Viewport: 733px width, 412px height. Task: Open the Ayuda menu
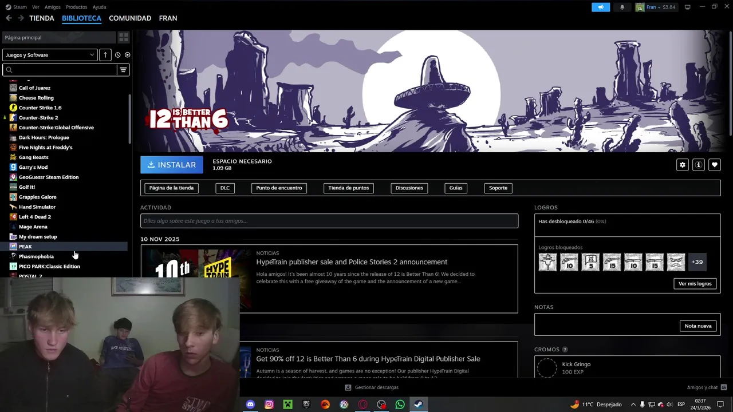99,7
